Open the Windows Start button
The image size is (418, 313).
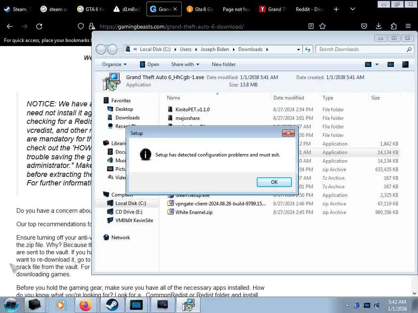(x=11, y=305)
